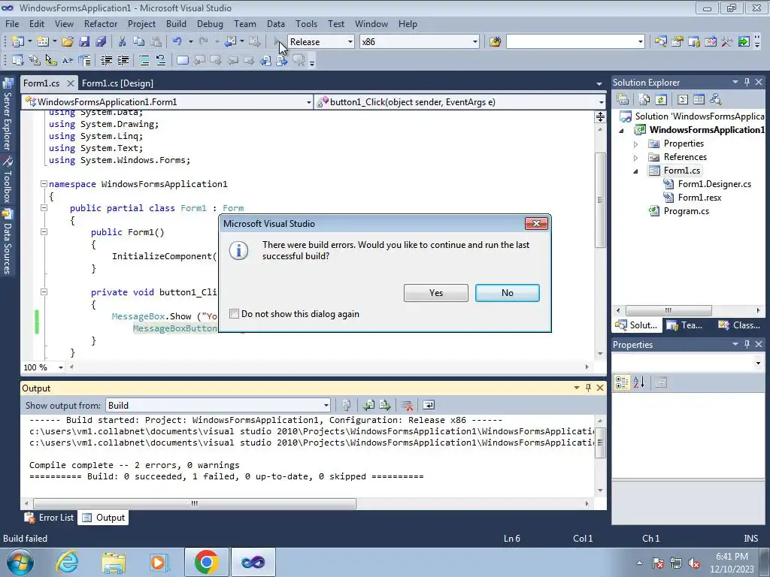Click the Find in Files icon
Screen dimensions: 770x577
tap(495, 42)
